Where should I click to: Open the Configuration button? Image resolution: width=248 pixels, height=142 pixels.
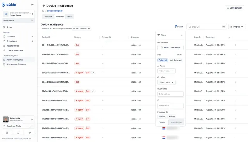tap(234, 8)
